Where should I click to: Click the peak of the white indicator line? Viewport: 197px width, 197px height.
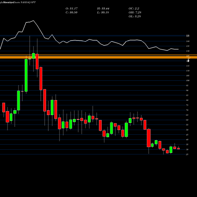pyautogui.click(x=33, y=20)
